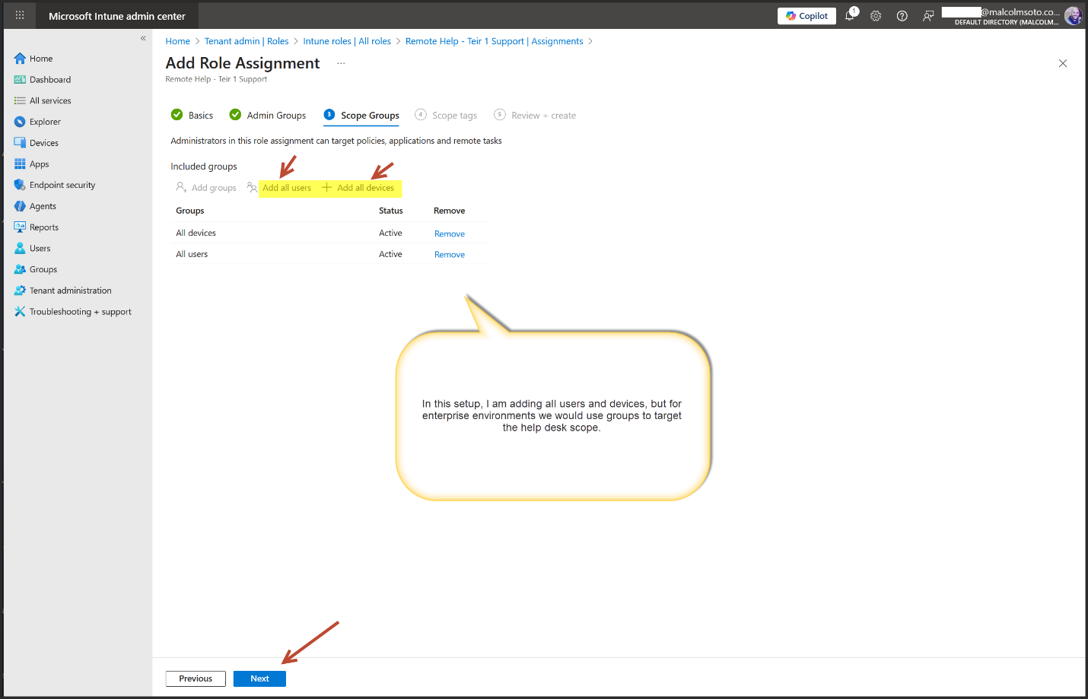Open Endpoint security in sidebar

pos(62,185)
